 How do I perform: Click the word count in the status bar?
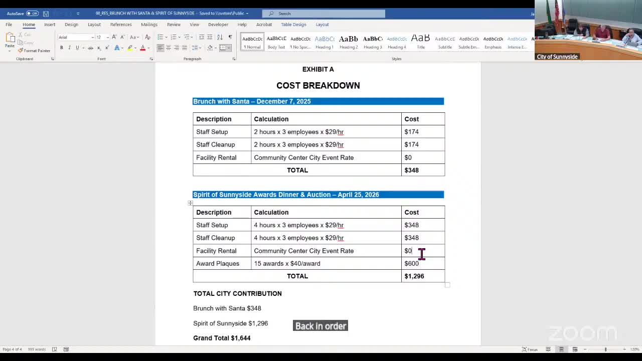[37, 349]
